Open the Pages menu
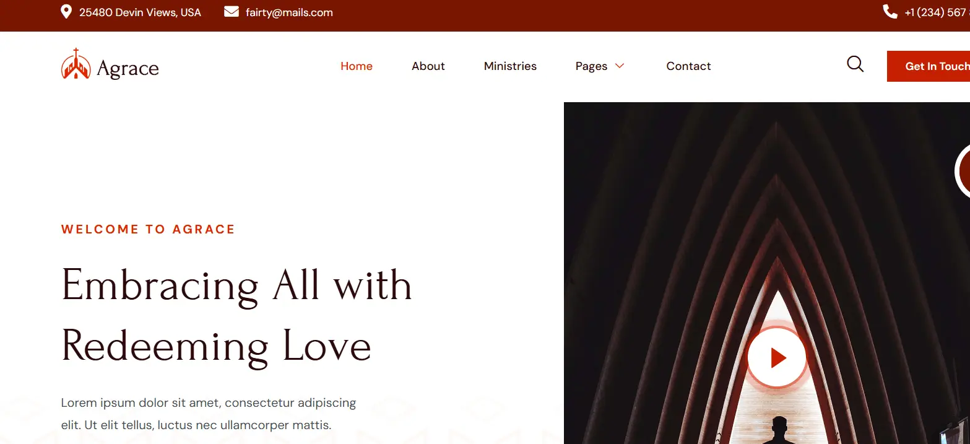 click(x=591, y=66)
